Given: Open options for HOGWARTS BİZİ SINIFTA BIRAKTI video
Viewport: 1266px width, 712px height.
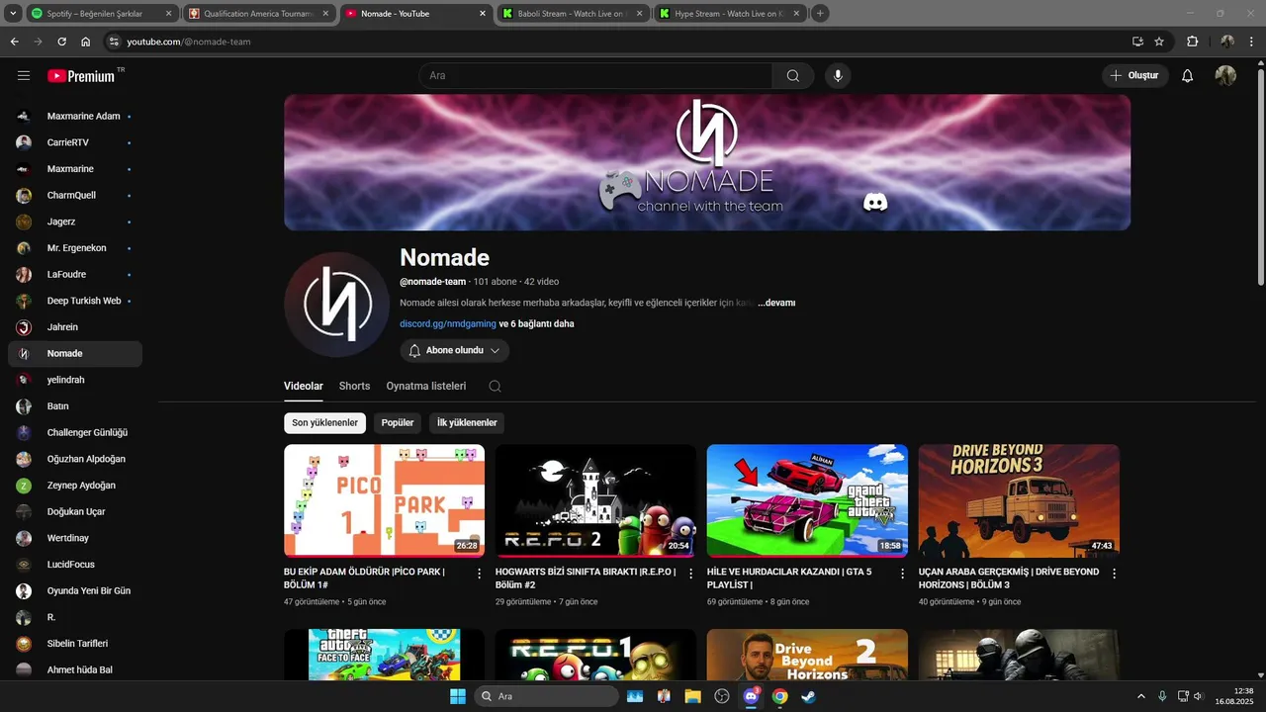Looking at the screenshot, I should tap(691, 574).
